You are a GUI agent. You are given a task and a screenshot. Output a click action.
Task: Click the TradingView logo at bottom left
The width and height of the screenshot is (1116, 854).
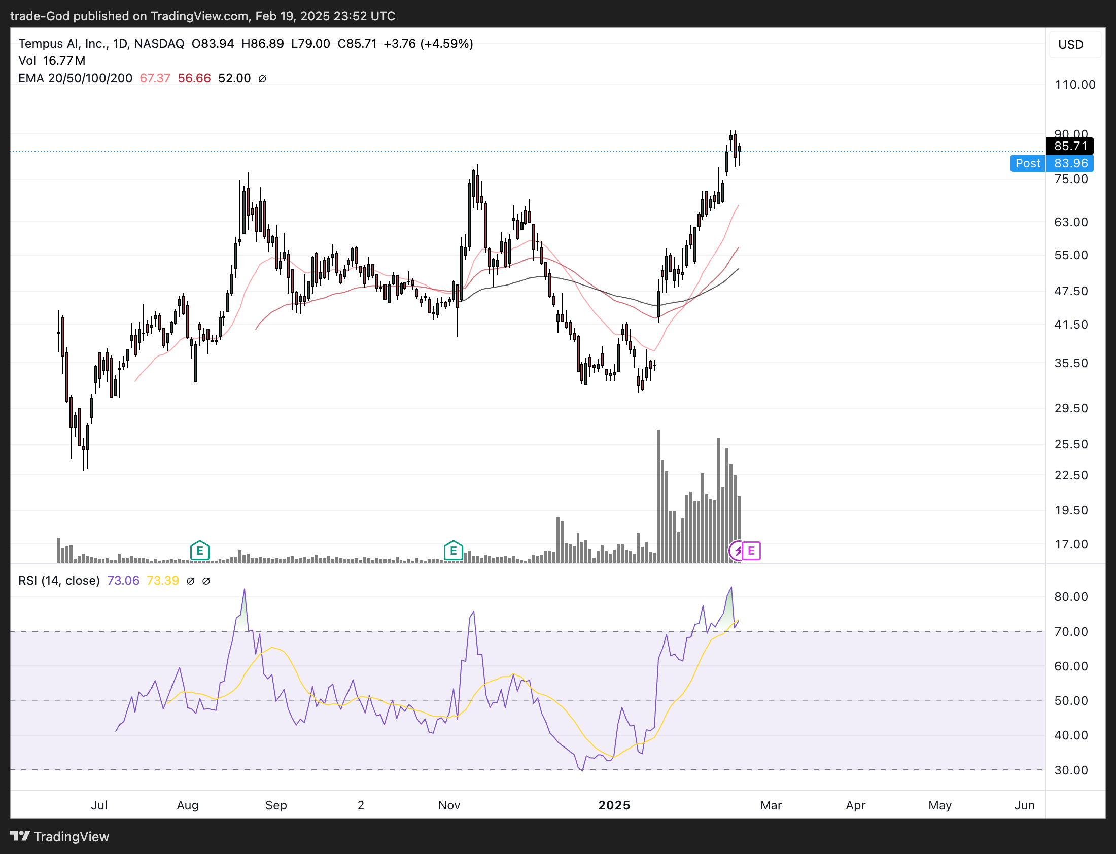59,836
